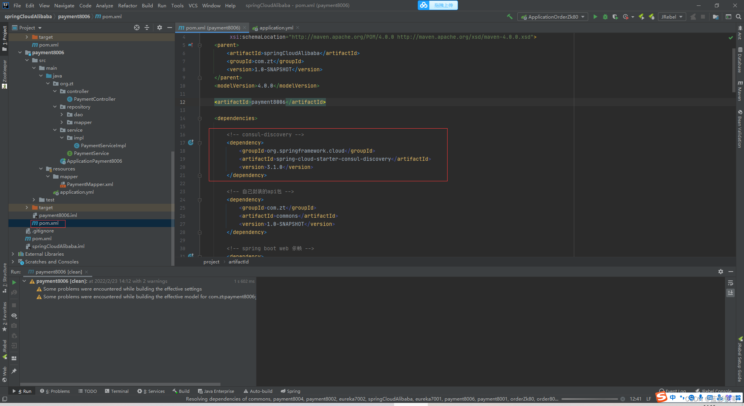Toggle the ZooKeeper side panel

(x=4, y=74)
